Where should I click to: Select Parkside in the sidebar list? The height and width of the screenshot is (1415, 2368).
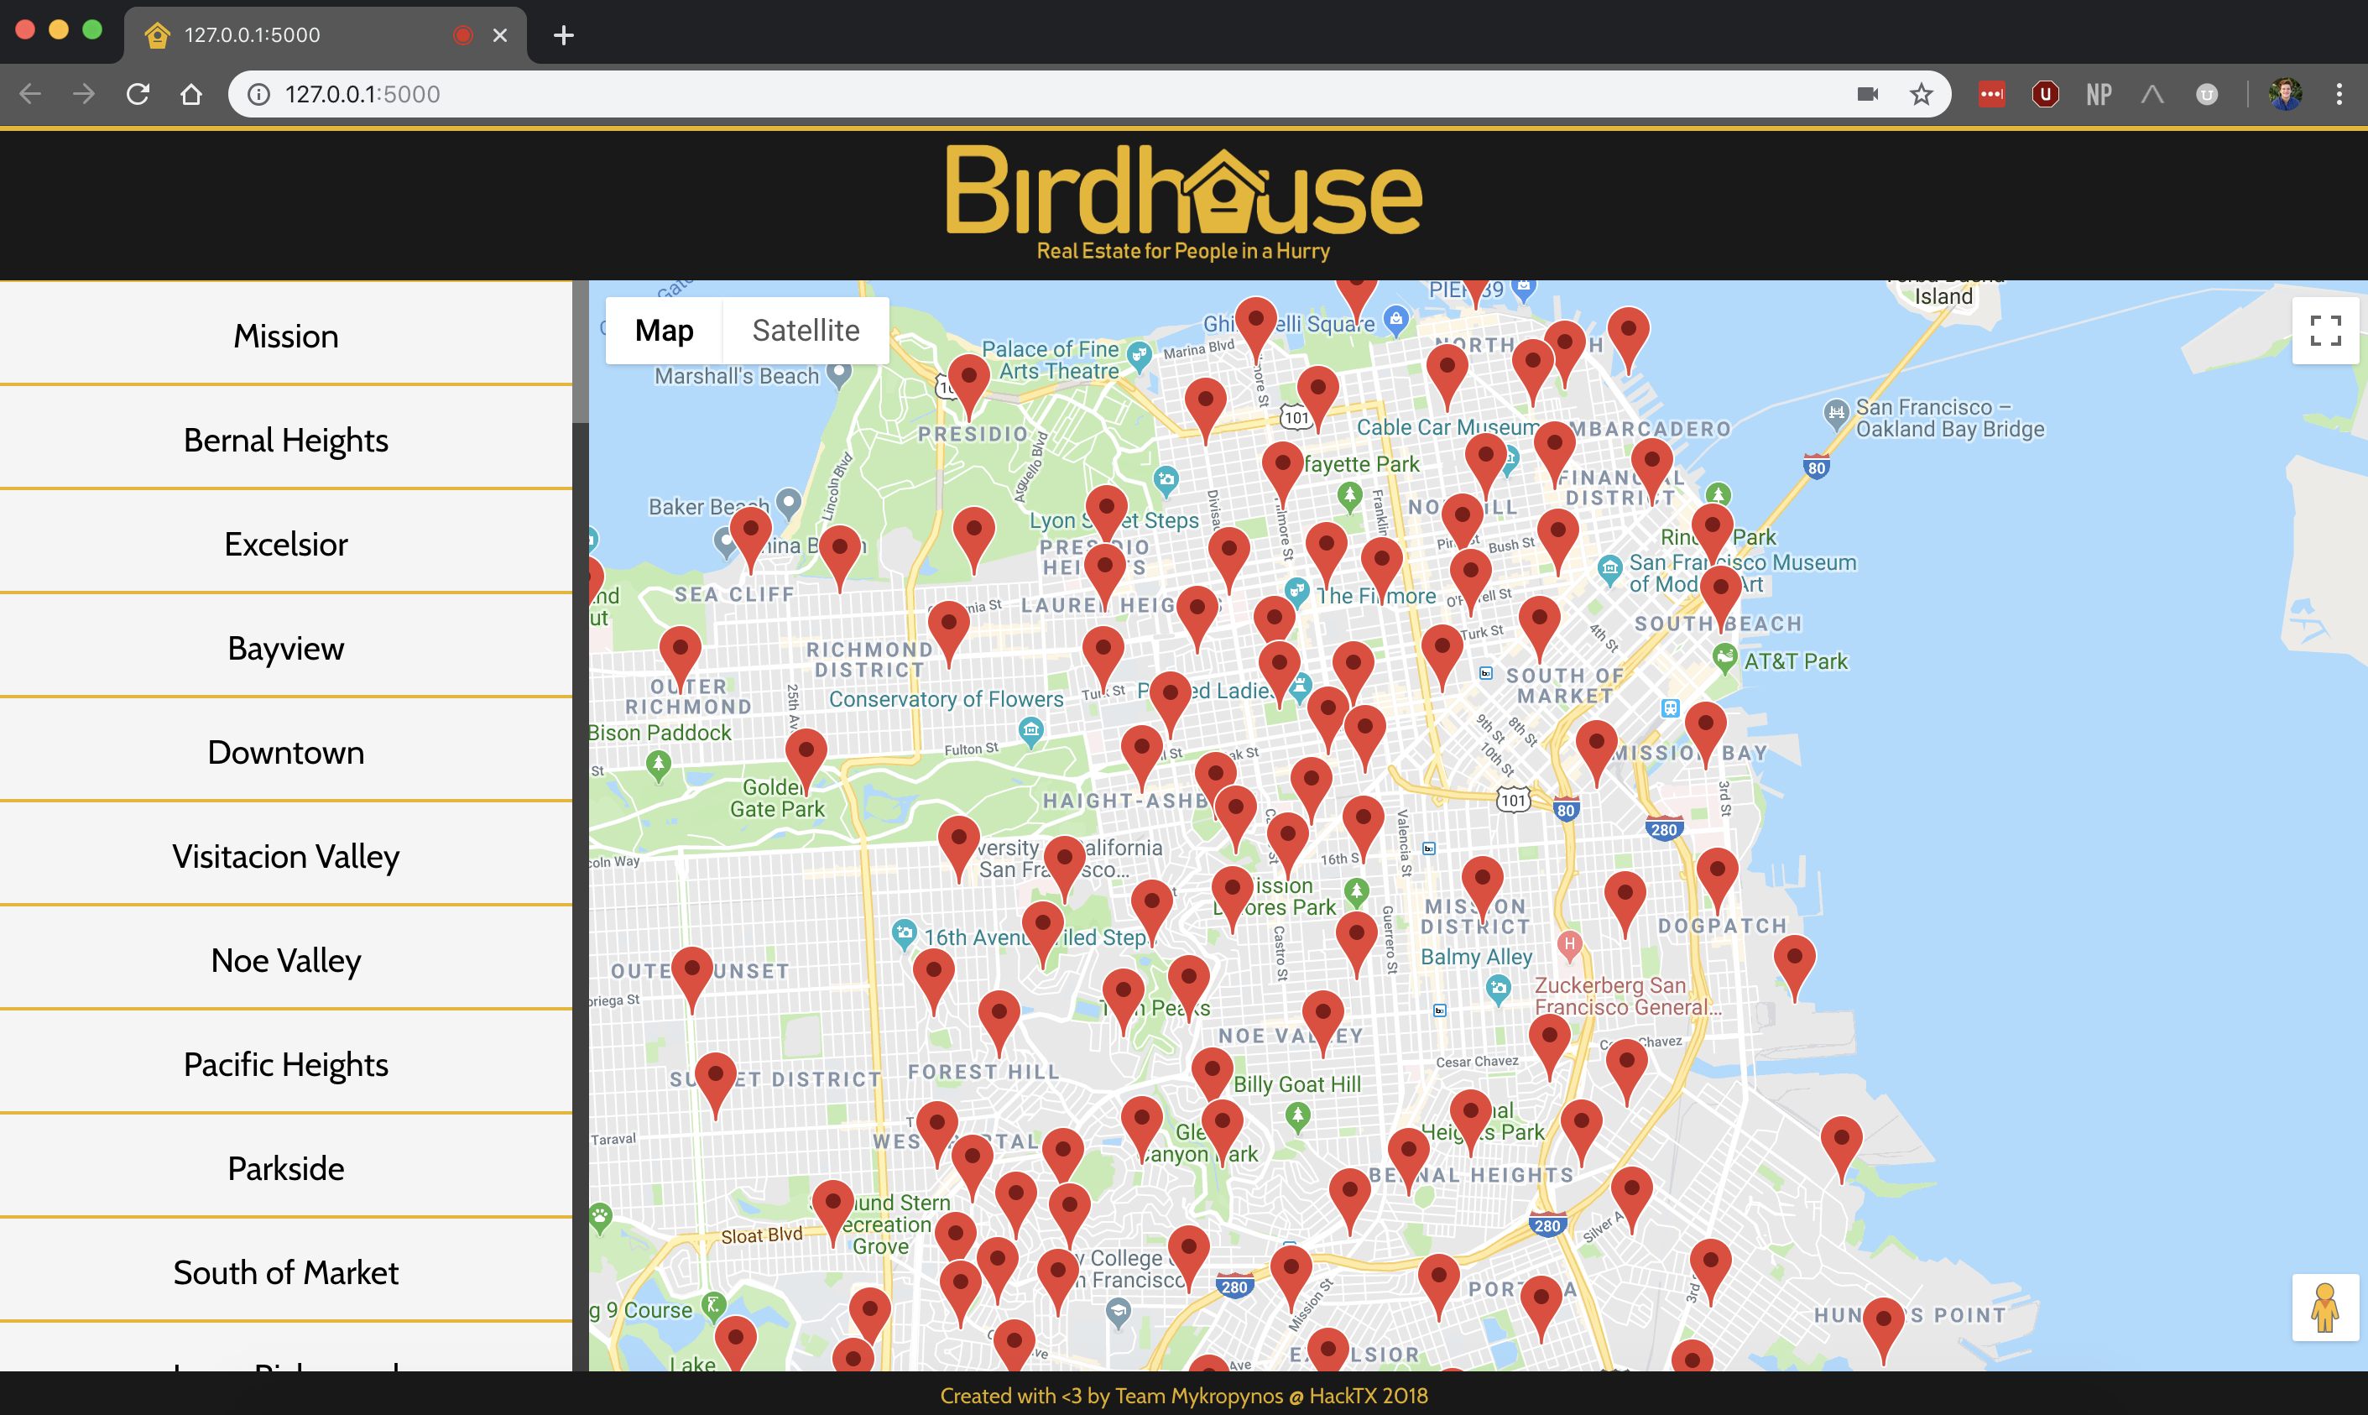click(x=286, y=1167)
